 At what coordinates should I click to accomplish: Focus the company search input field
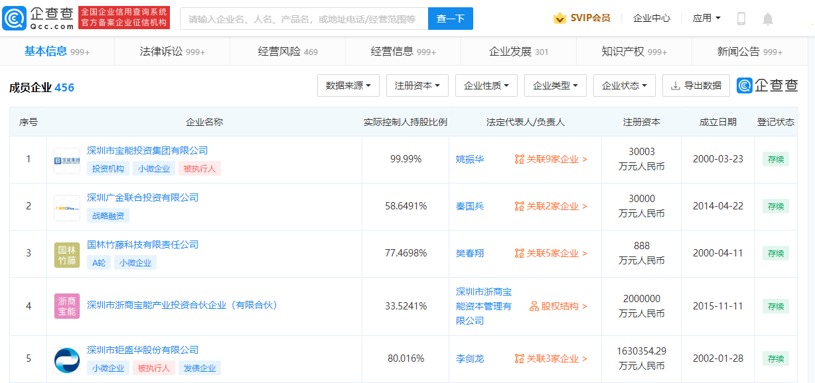pyautogui.click(x=305, y=19)
